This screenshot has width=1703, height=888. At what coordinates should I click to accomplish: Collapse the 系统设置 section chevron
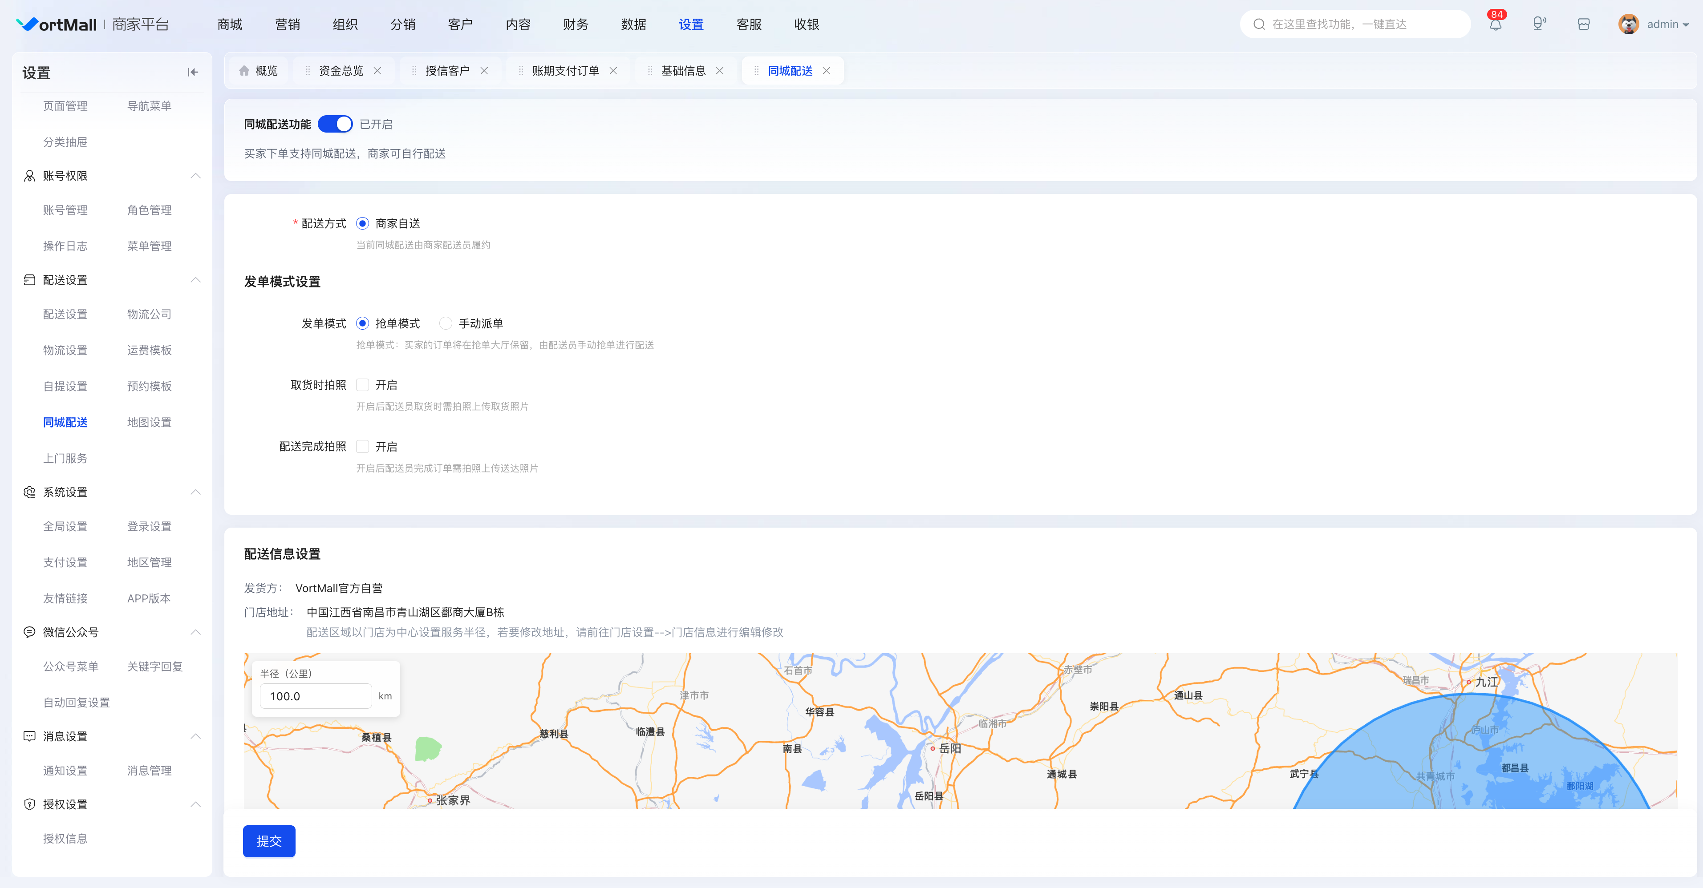(x=196, y=492)
